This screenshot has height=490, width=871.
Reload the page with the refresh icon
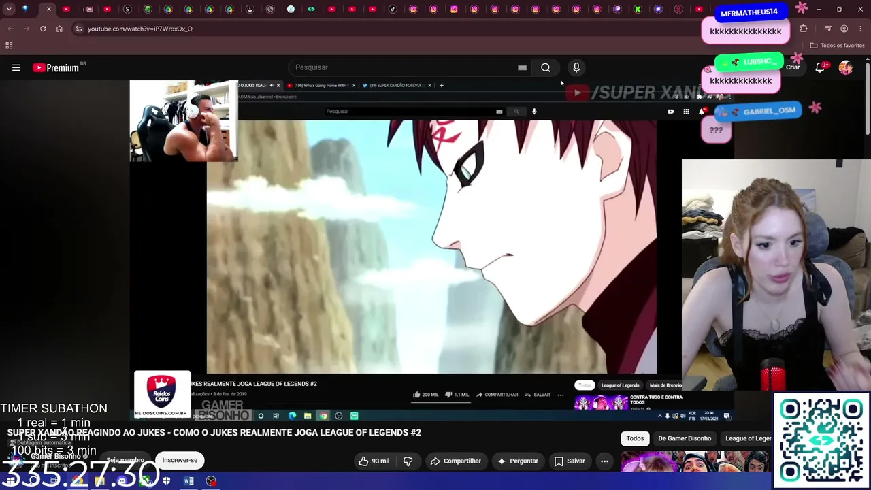pos(43,29)
